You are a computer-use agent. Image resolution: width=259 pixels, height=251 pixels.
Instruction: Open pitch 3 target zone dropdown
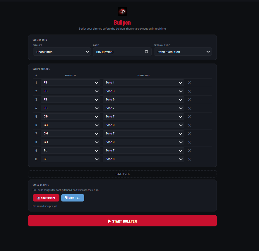pos(143,100)
